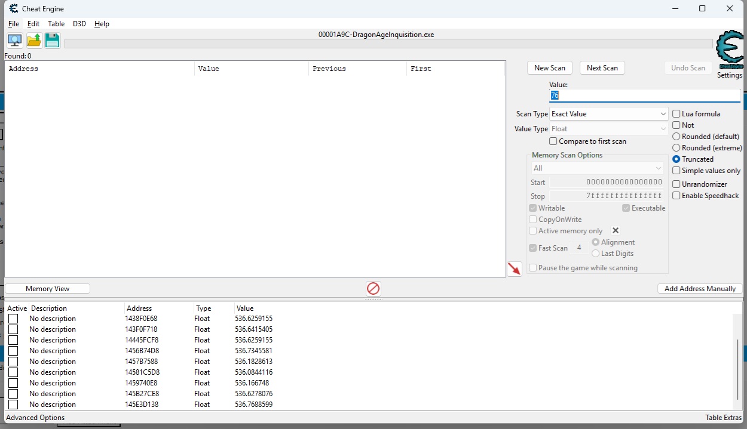Click the Cheat Engine title bar icon
This screenshot has width=747, height=429.
(x=14, y=9)
